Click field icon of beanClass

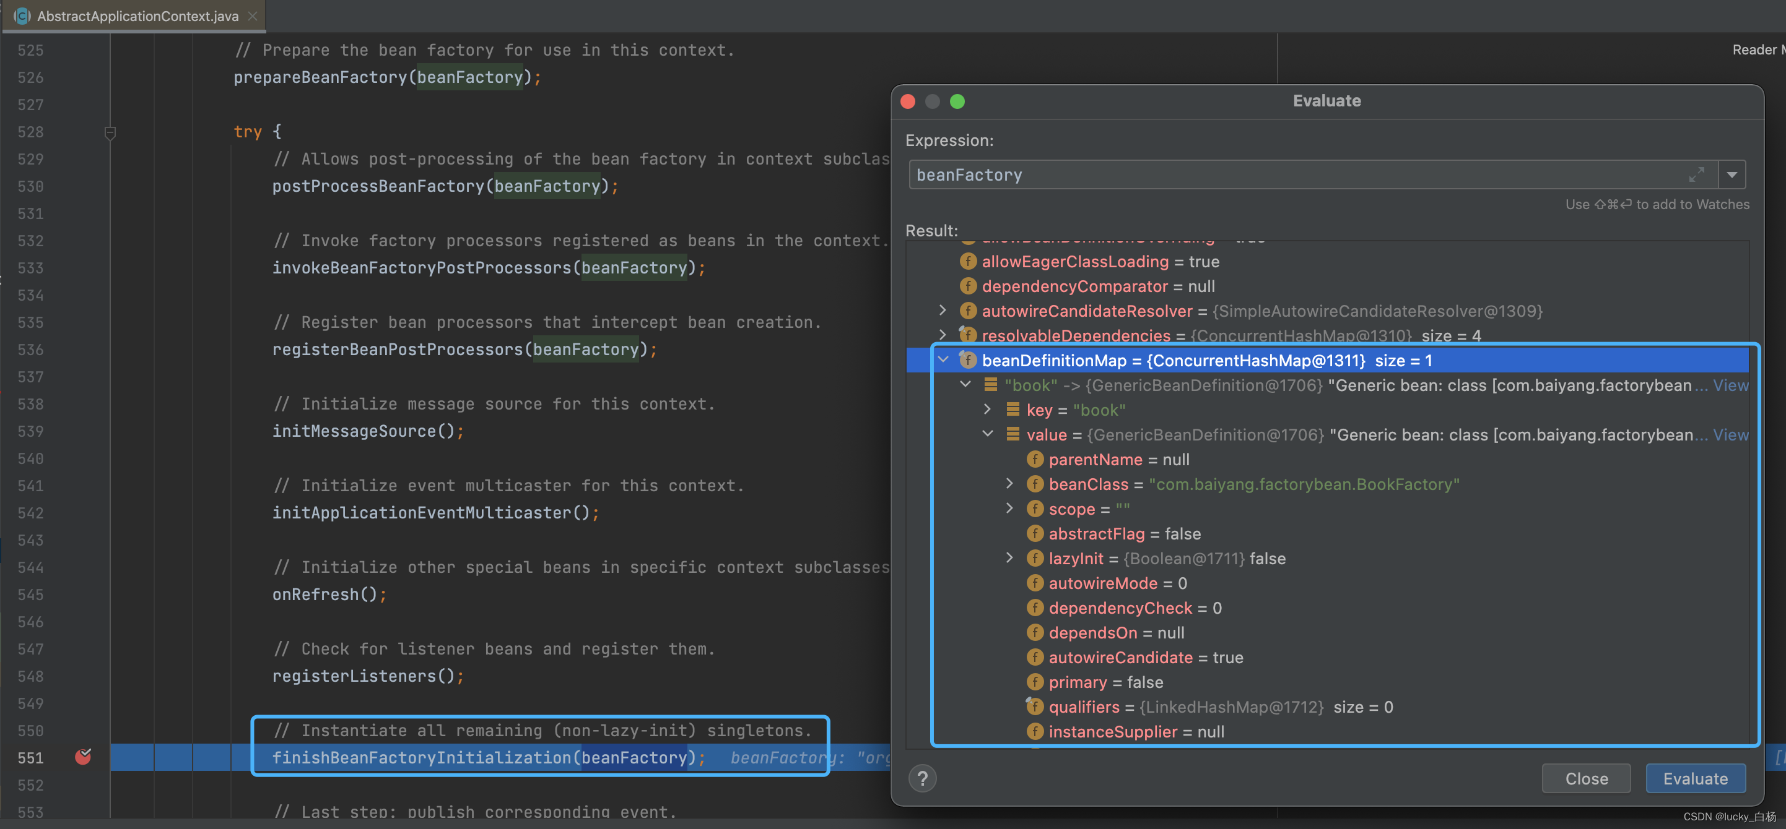[x=1035, y=484]
